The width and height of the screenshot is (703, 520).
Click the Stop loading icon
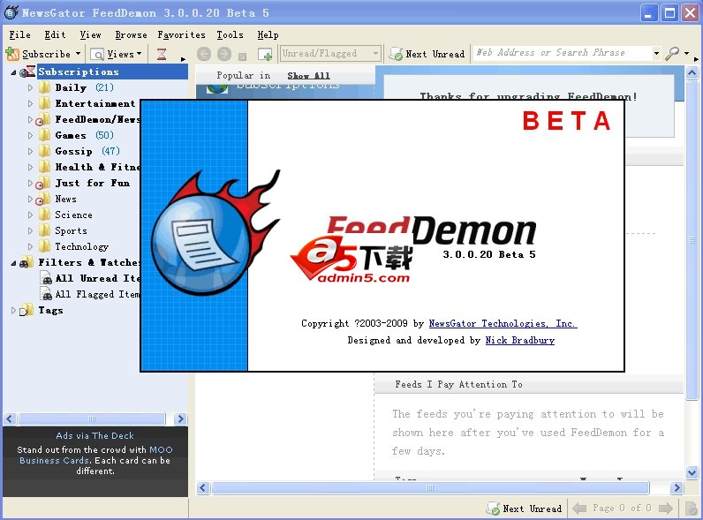[x=242, y=57]
